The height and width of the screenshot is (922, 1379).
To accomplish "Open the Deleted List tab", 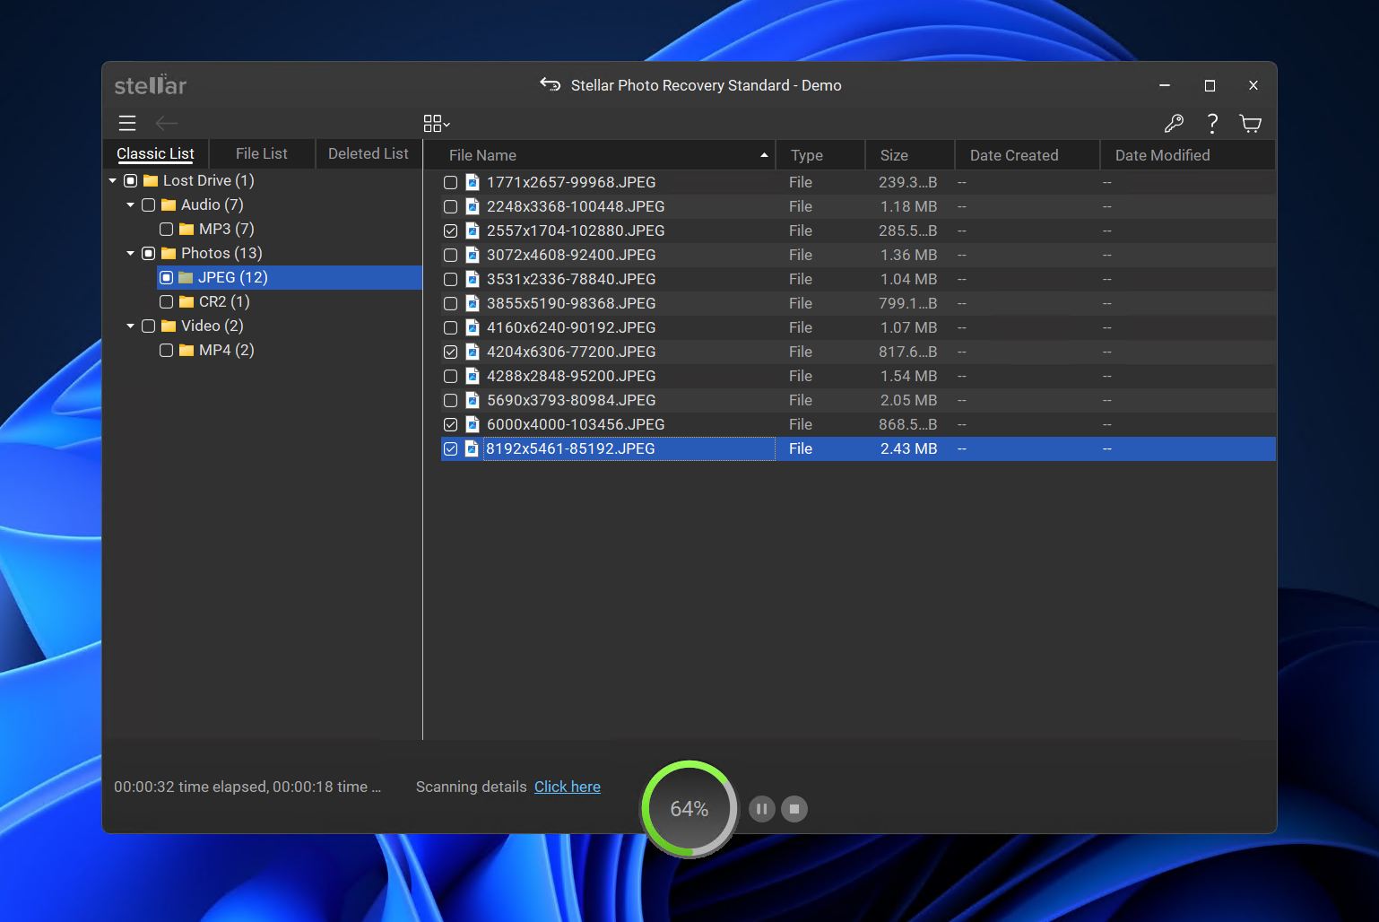I will 368,153.
